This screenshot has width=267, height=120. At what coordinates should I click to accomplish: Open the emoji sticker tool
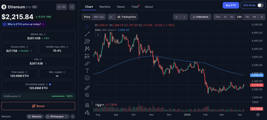(87, 78)
